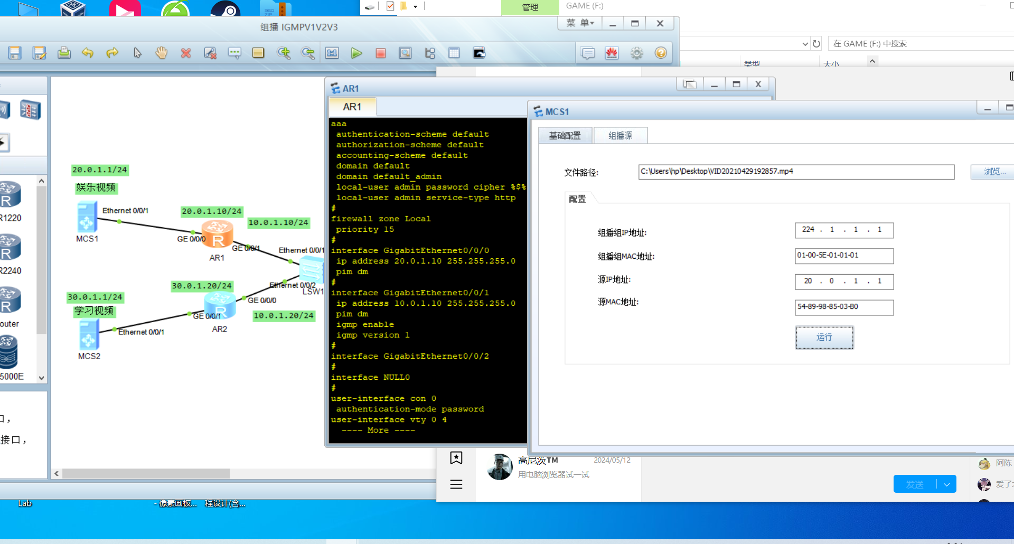The width and height of the screenshot is (1014, 544).
Task: Zoom in with the magnifier plus icon
Action: point(284,53)
